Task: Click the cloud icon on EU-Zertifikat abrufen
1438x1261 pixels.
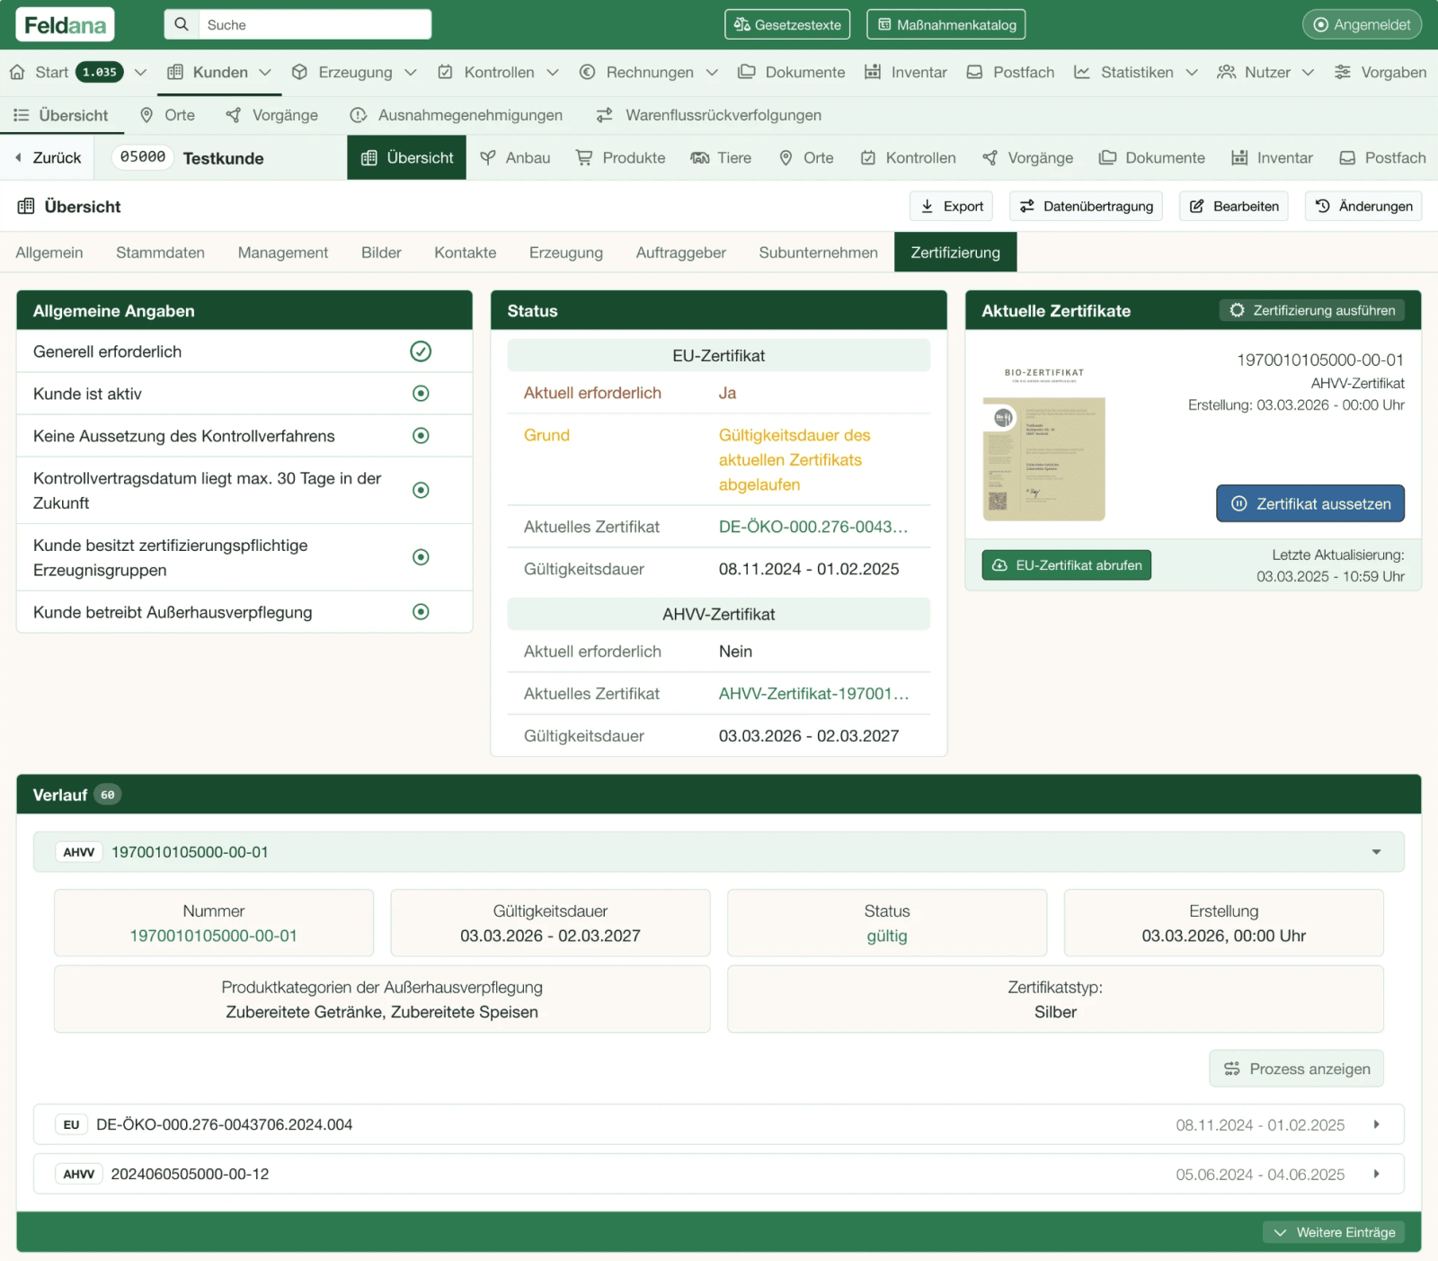Action: pos(999,565)
